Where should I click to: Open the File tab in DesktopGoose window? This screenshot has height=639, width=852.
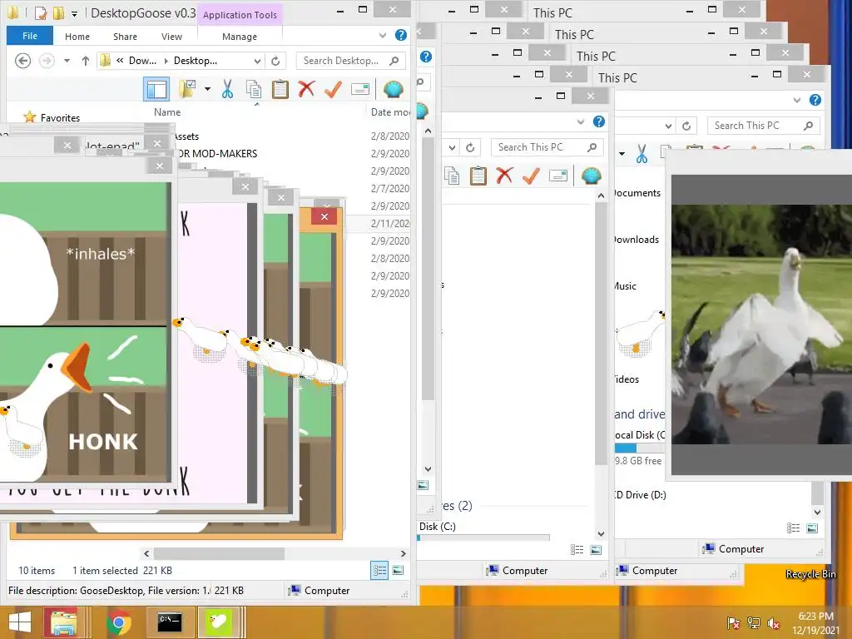click(30, 36)
